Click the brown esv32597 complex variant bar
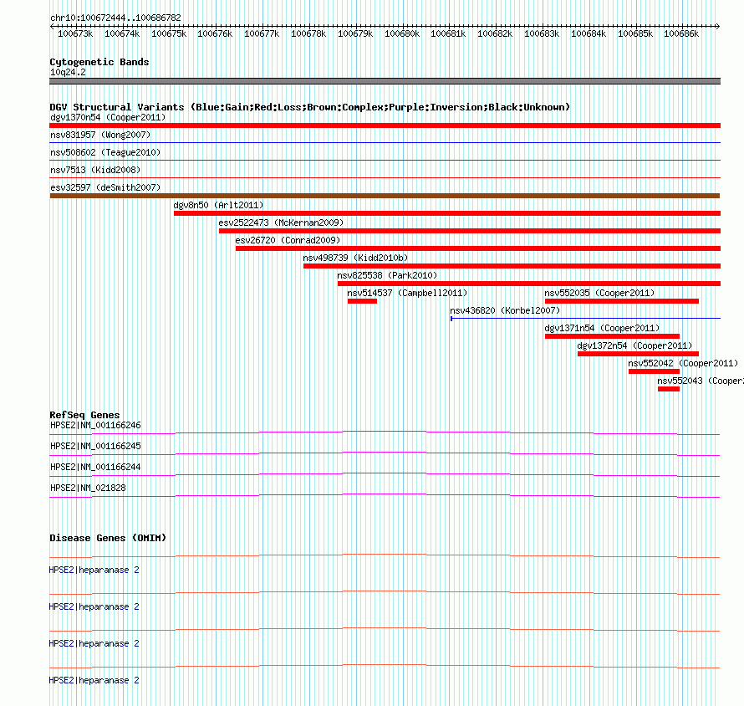 click(385, 196)
